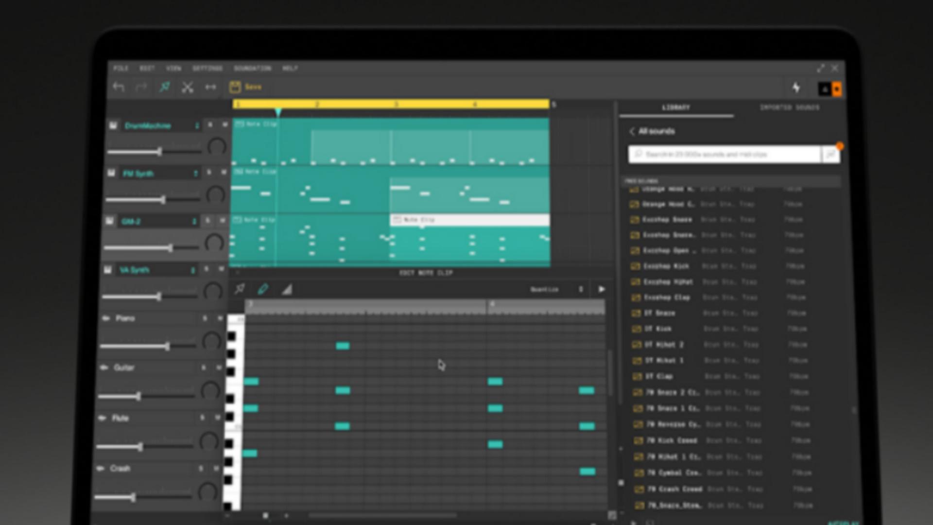
Task: Click the Flute audio track icon
Action: pyautogui.click(x=102, y=418)
